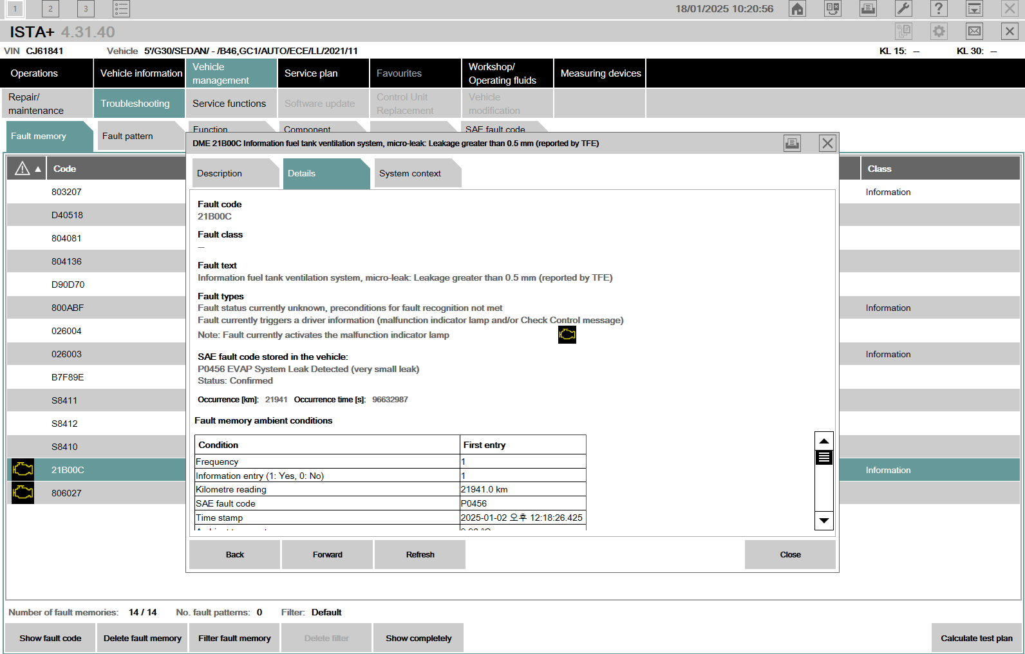Open Service functions submenu

pos(231,104)
